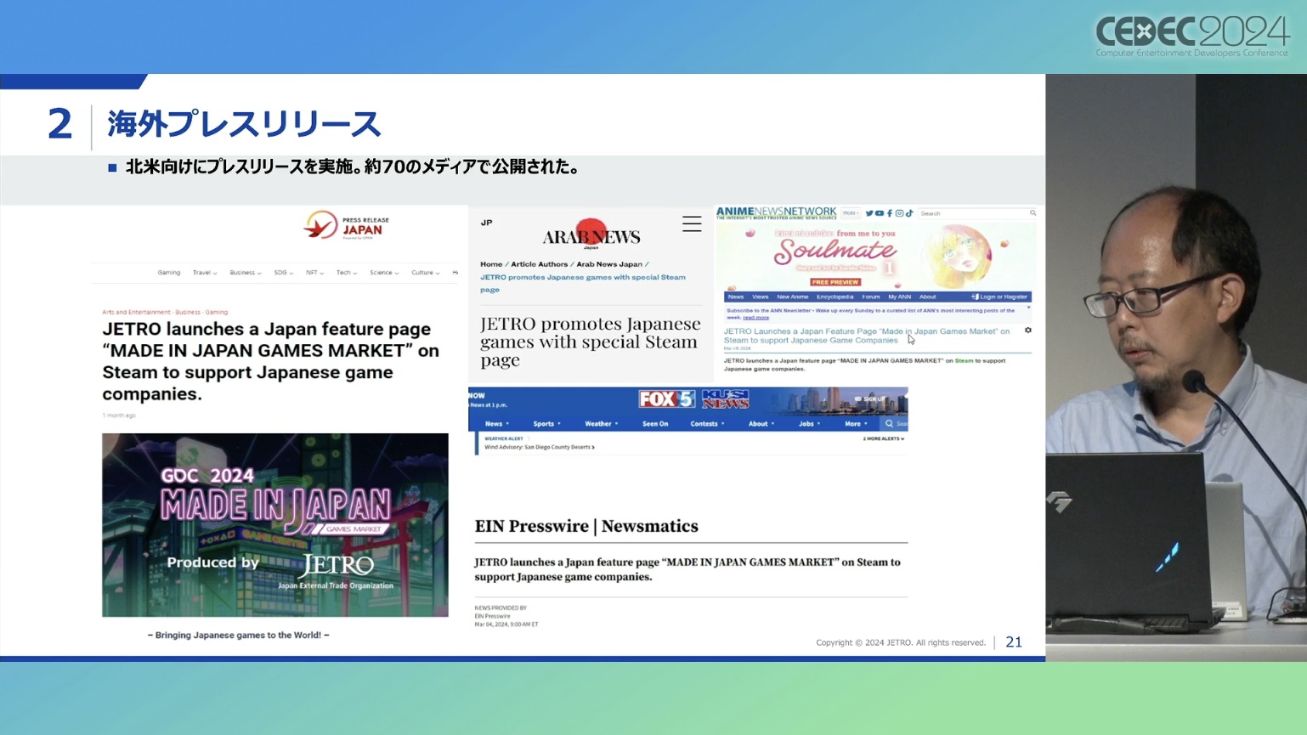
Task: Click Article Authors in Arab News breadcrumb
Action: coord(539,264)
